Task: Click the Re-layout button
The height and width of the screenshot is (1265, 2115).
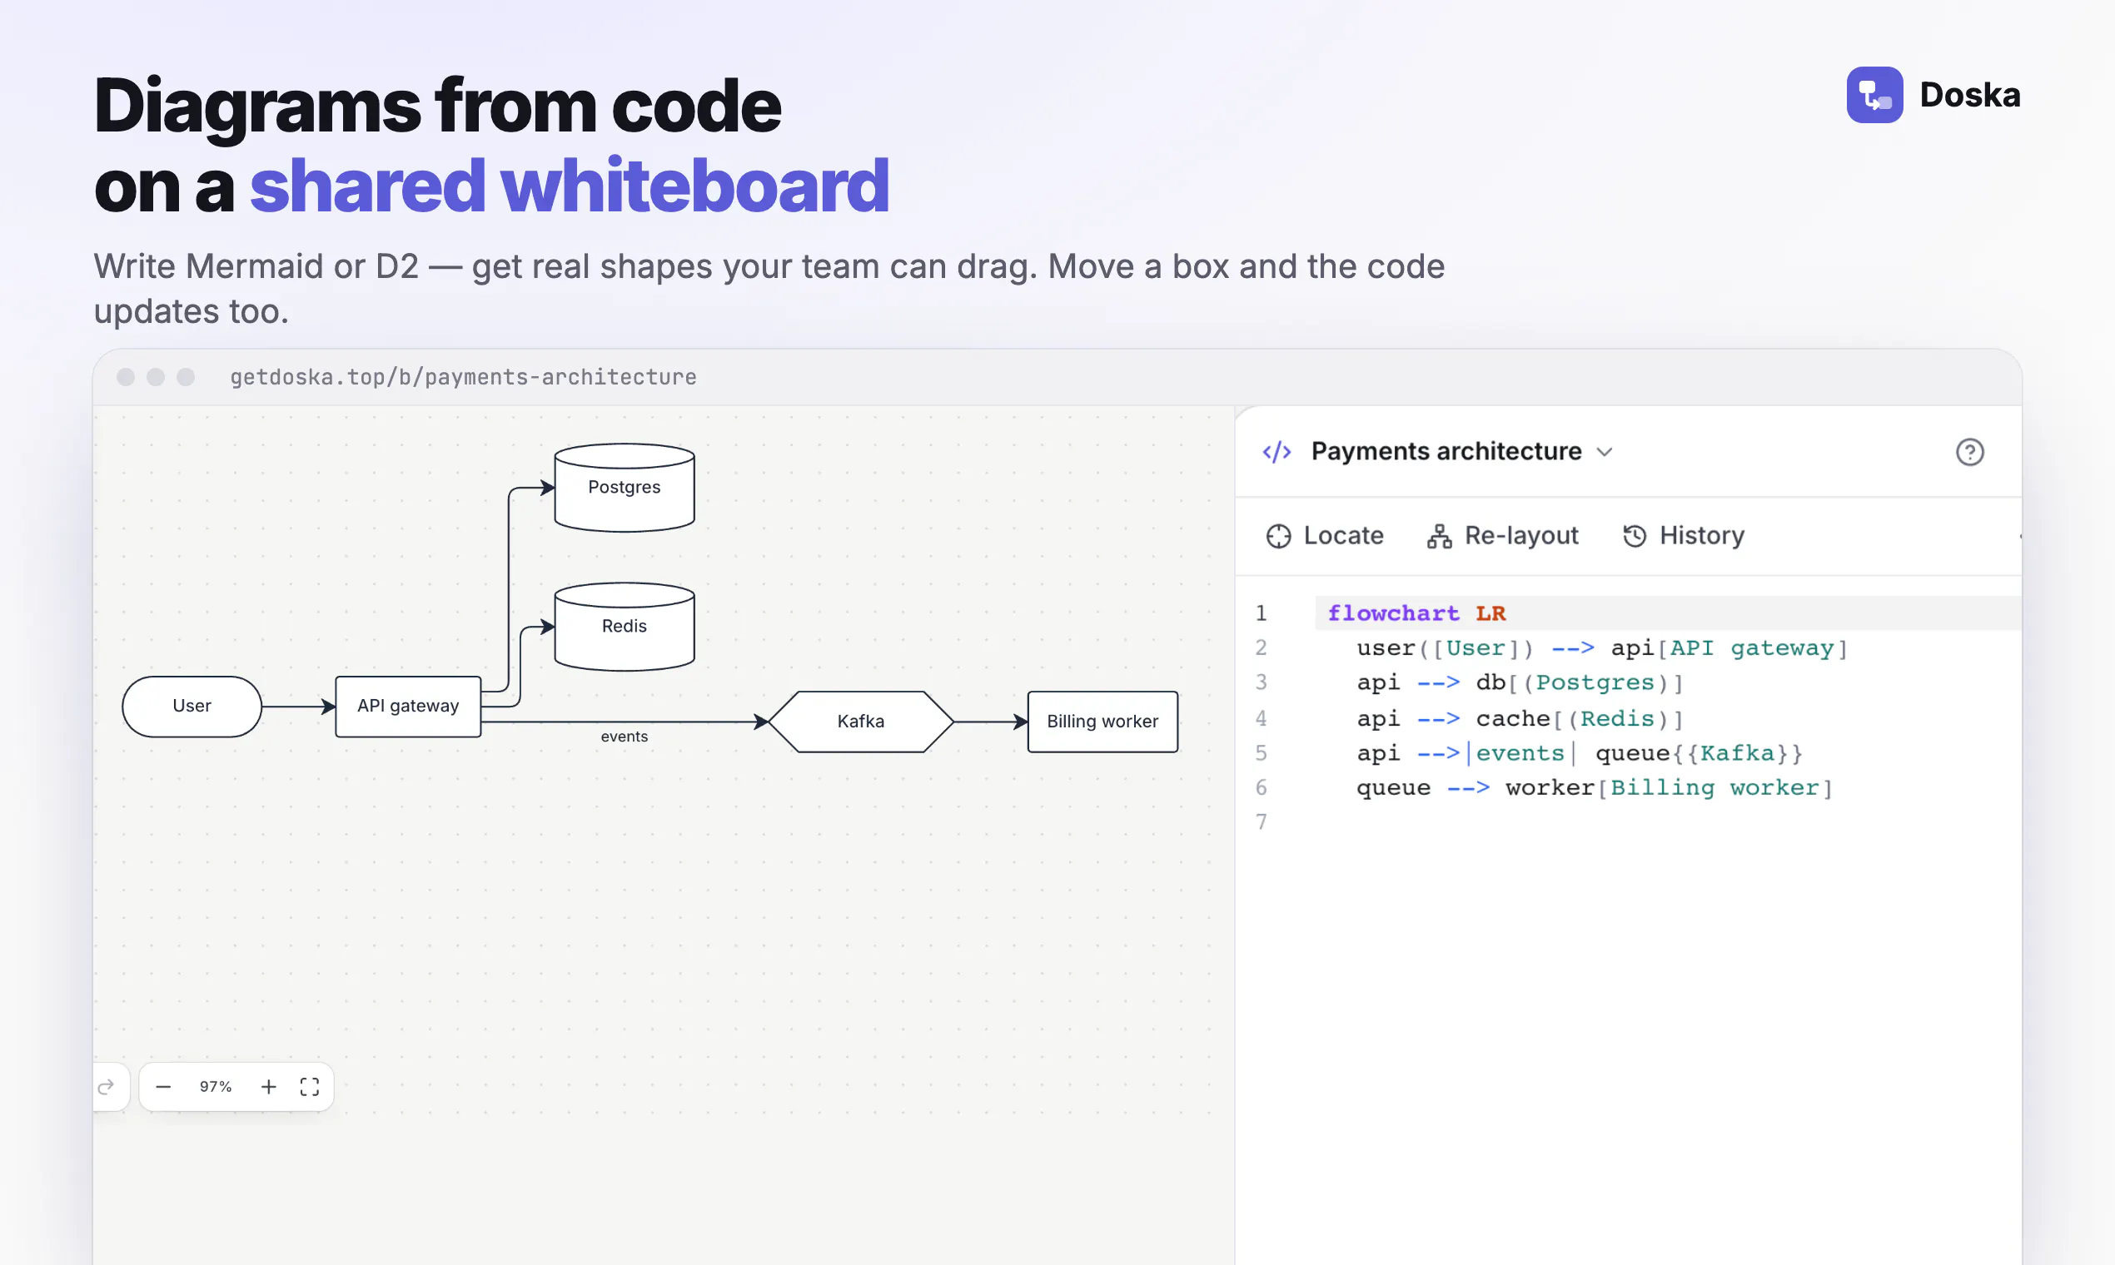Action: (1503, 535)
